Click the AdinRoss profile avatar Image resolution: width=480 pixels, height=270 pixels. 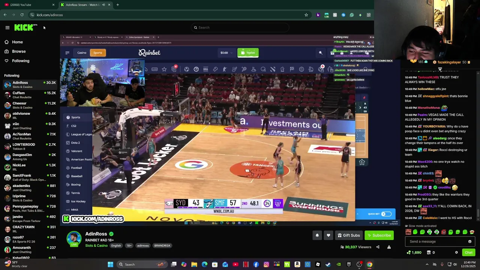(74, 239)
